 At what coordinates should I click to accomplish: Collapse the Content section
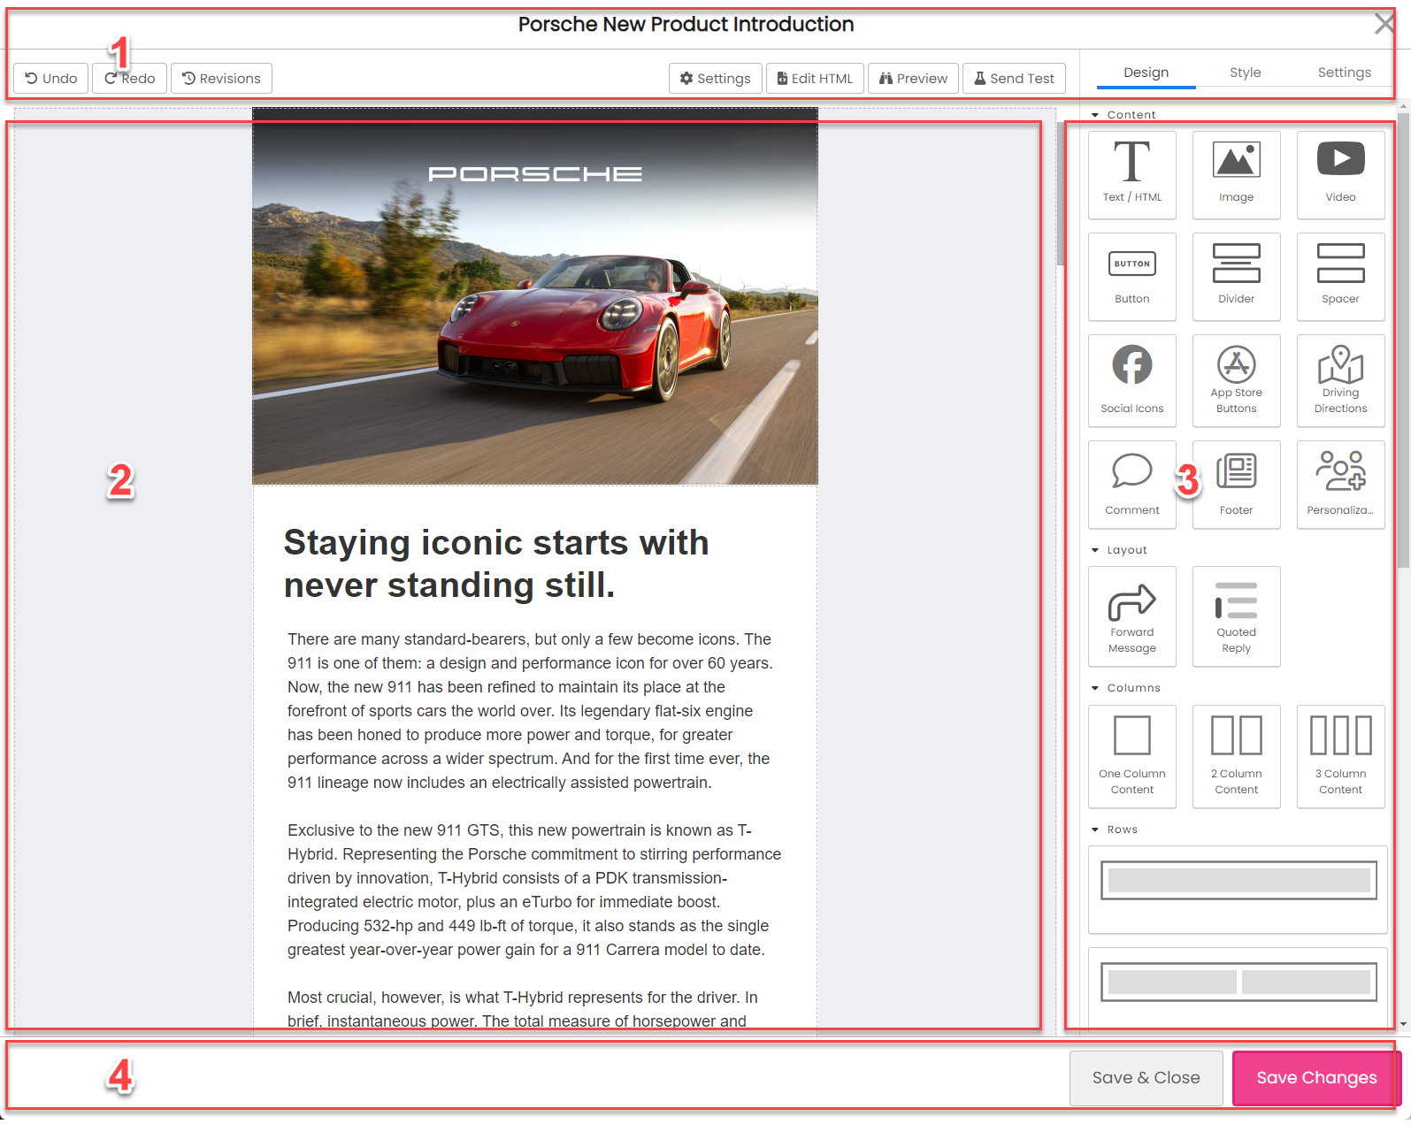1123,115
